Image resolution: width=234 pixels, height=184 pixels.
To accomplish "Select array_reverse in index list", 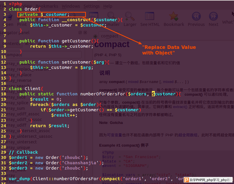I will coord(18,80).
